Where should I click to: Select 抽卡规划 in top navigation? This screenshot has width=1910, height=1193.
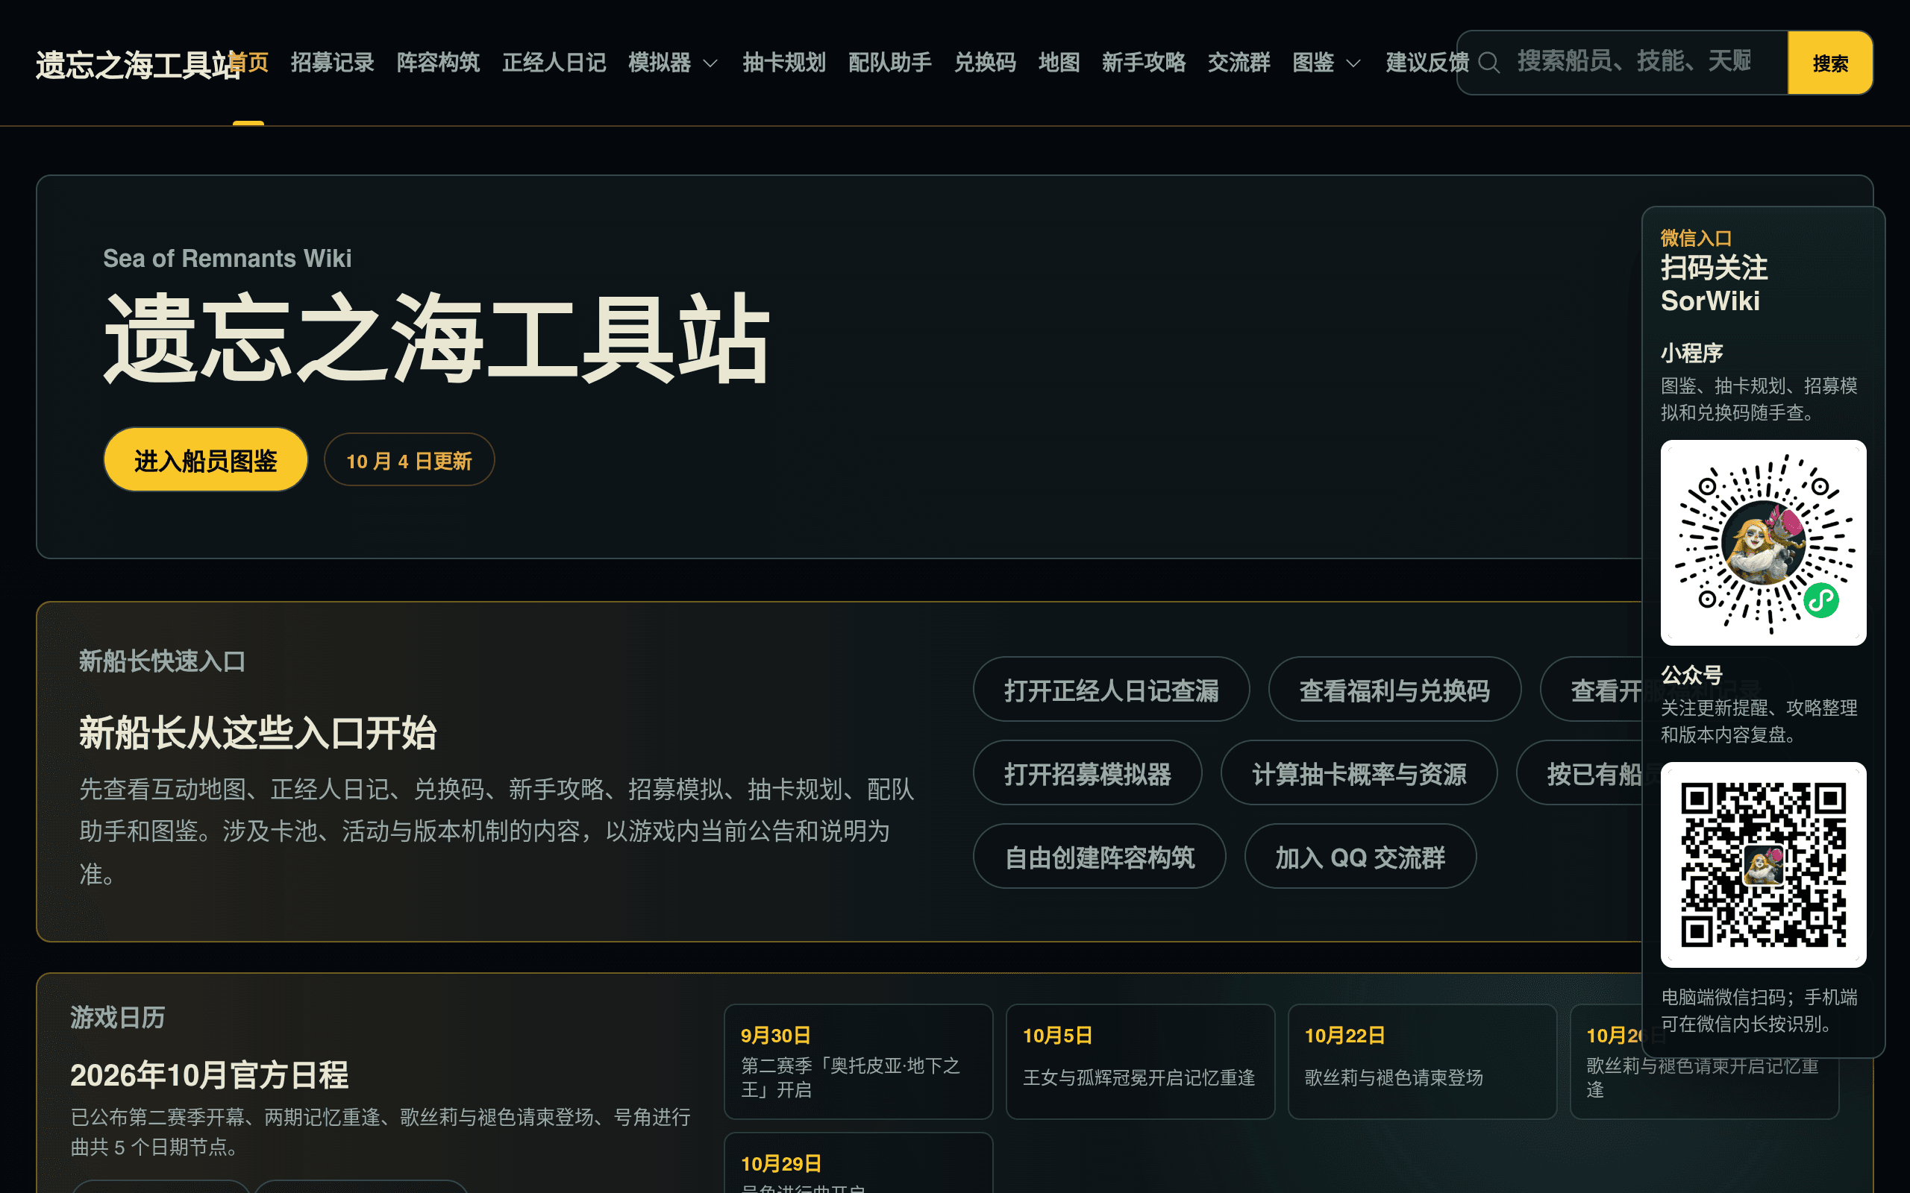click(x=783, y=63)
